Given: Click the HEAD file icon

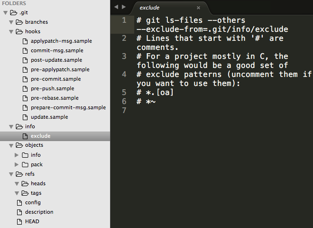Looking at the screenshot, I should [x=19, y=222].
